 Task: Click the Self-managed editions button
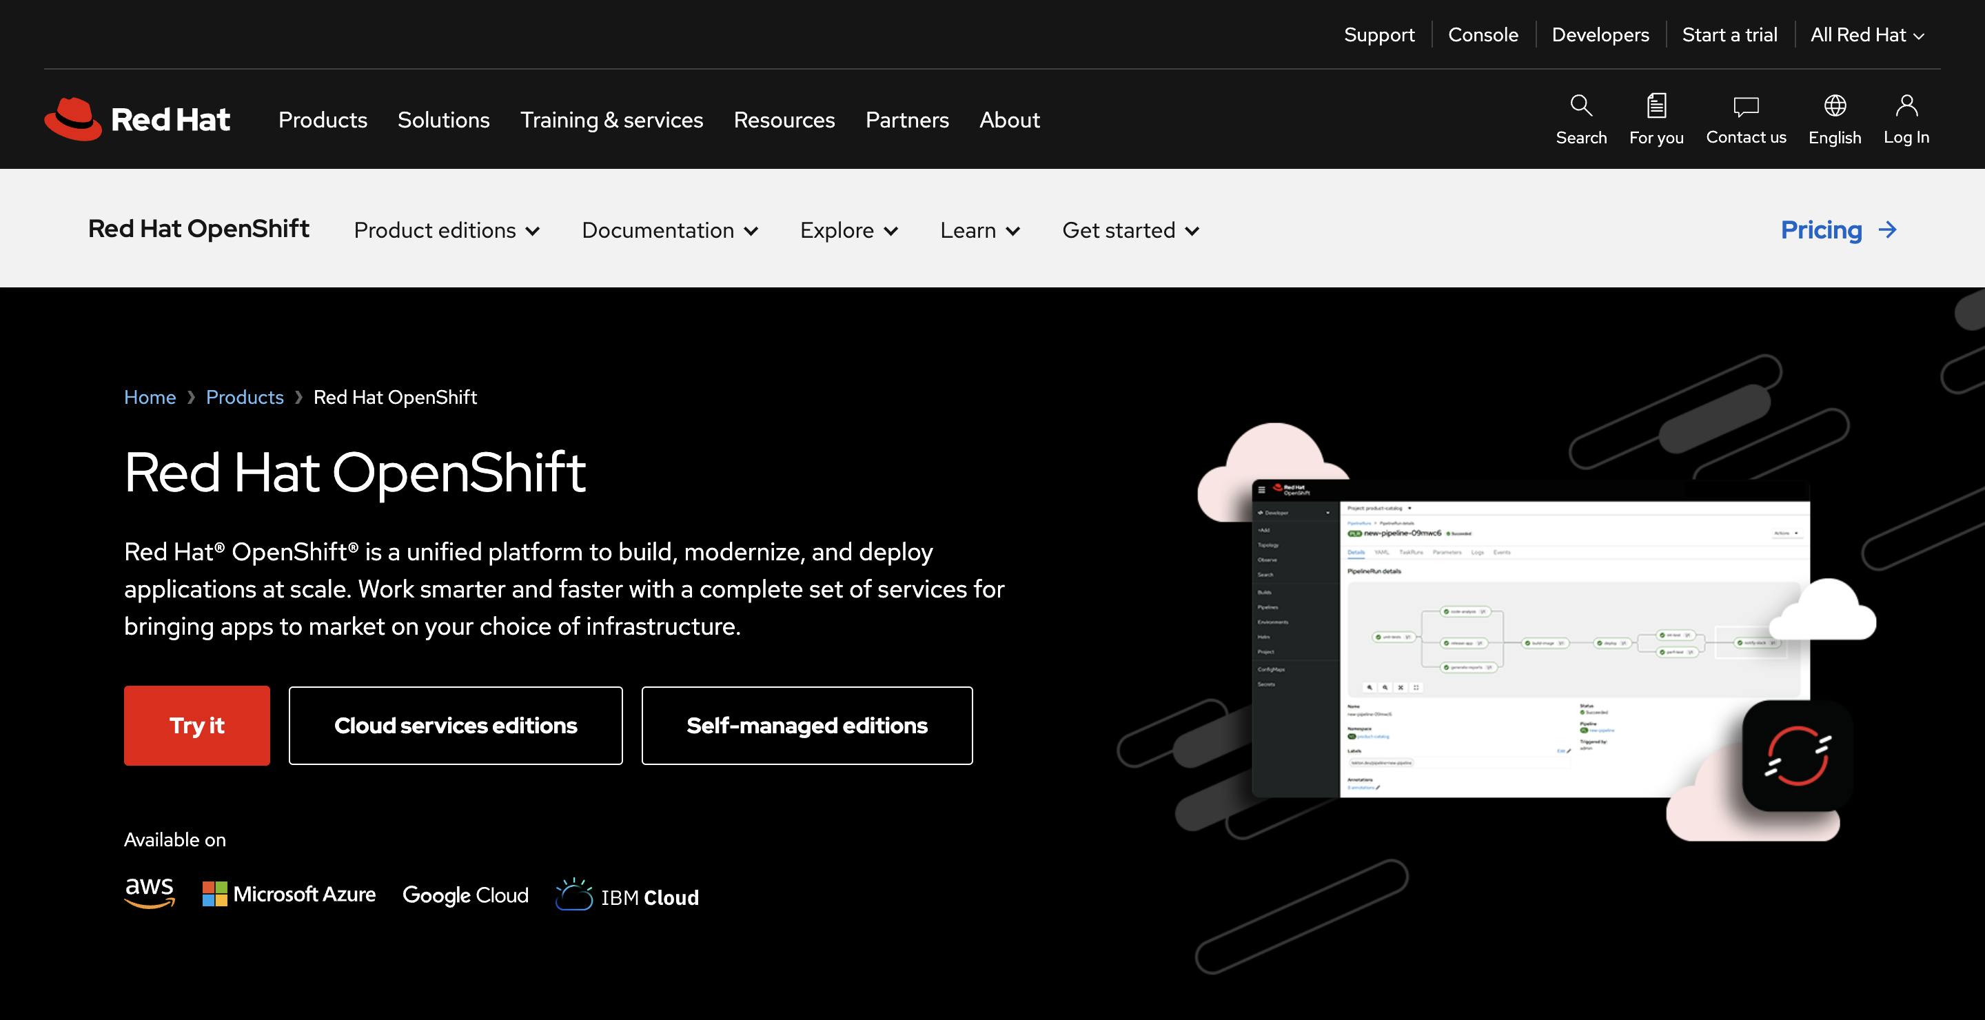(806, 724)
